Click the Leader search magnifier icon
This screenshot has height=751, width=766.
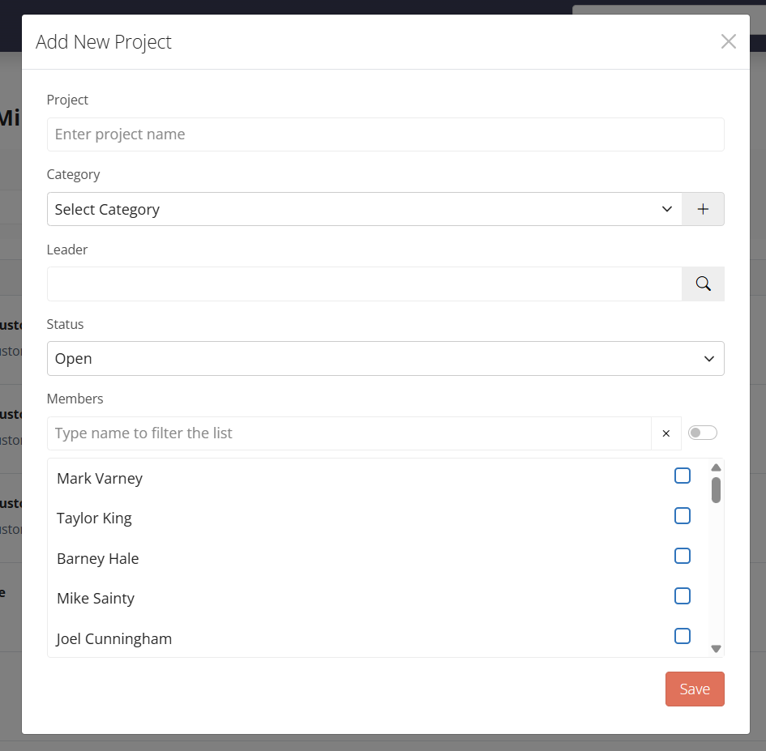[x=703, y=284]
